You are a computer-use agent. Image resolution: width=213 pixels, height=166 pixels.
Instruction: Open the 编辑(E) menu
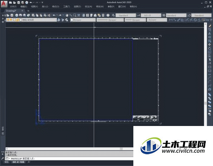24,6
